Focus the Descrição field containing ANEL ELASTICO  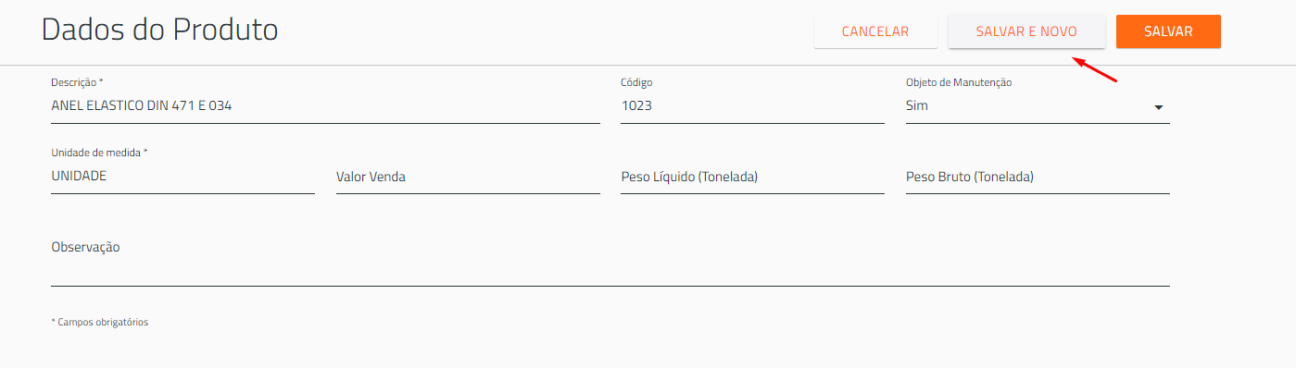click(325, 106)
